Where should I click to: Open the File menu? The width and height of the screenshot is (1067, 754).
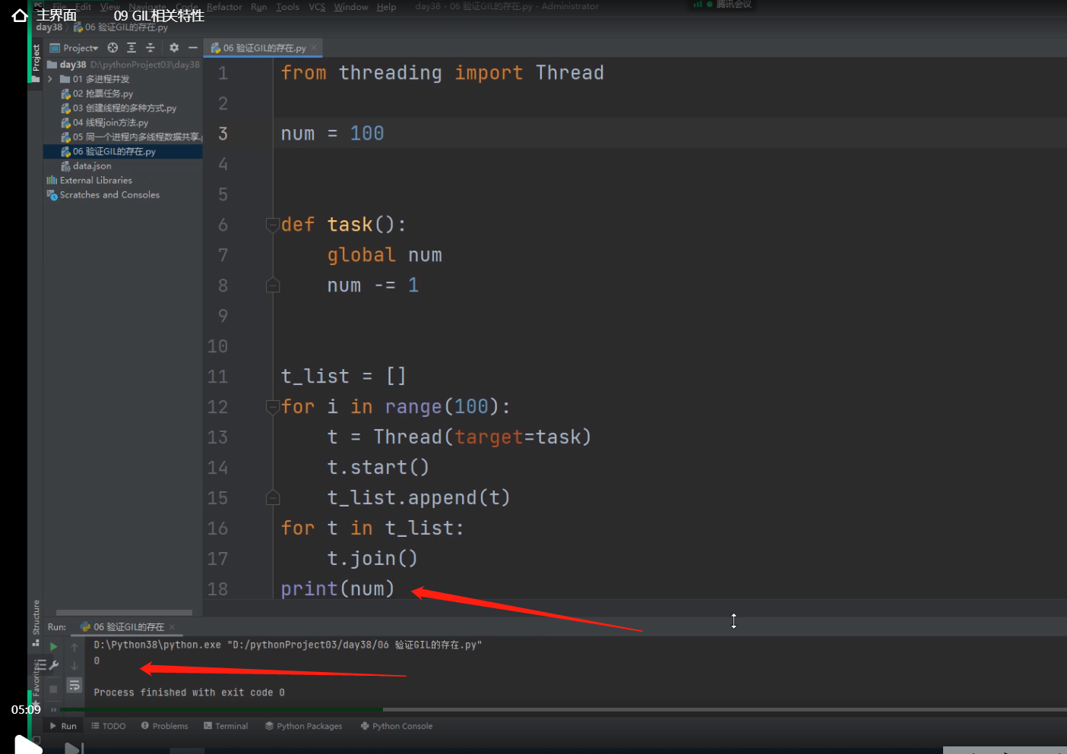click(x=59, y=7)
